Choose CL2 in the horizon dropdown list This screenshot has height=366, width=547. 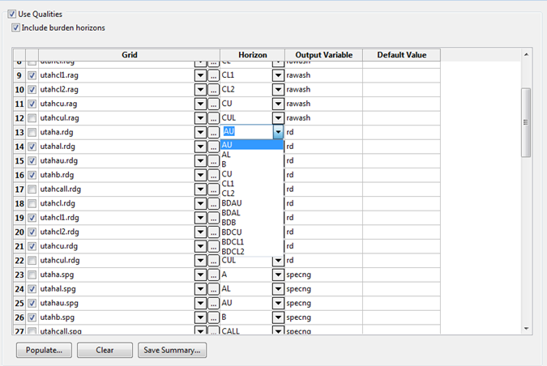click(228, 193)
